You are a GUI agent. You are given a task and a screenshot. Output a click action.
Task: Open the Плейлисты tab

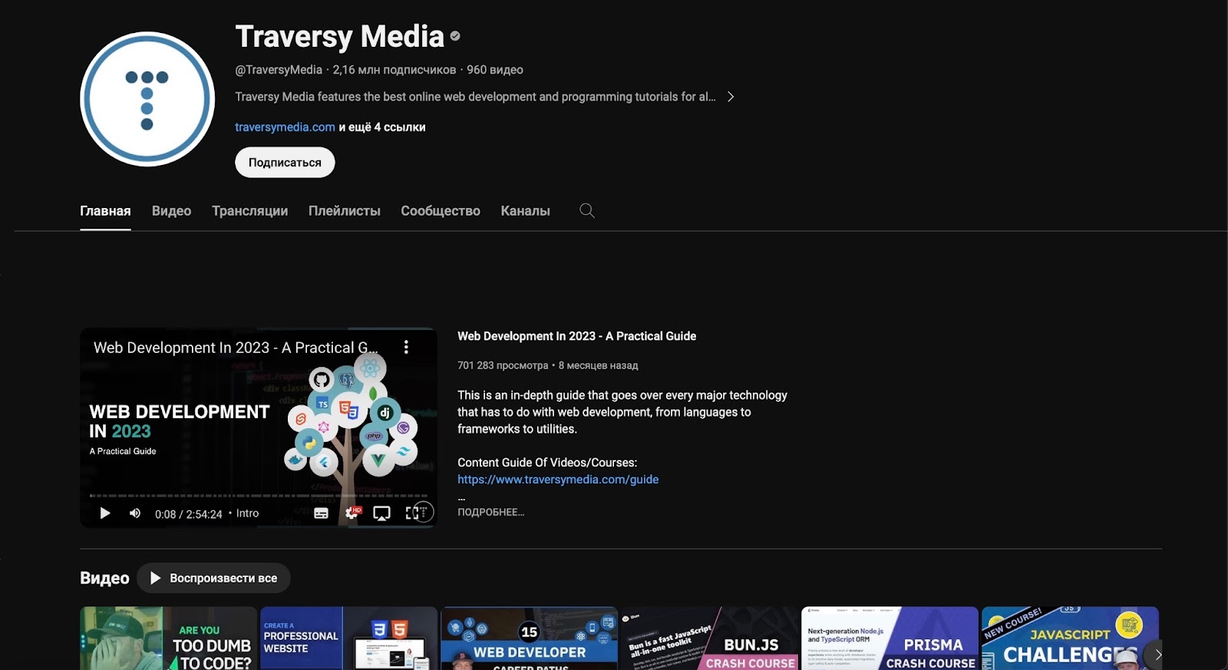click(344, 210)
